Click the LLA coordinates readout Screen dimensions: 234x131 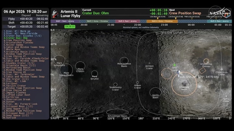(x=199, y=77)
